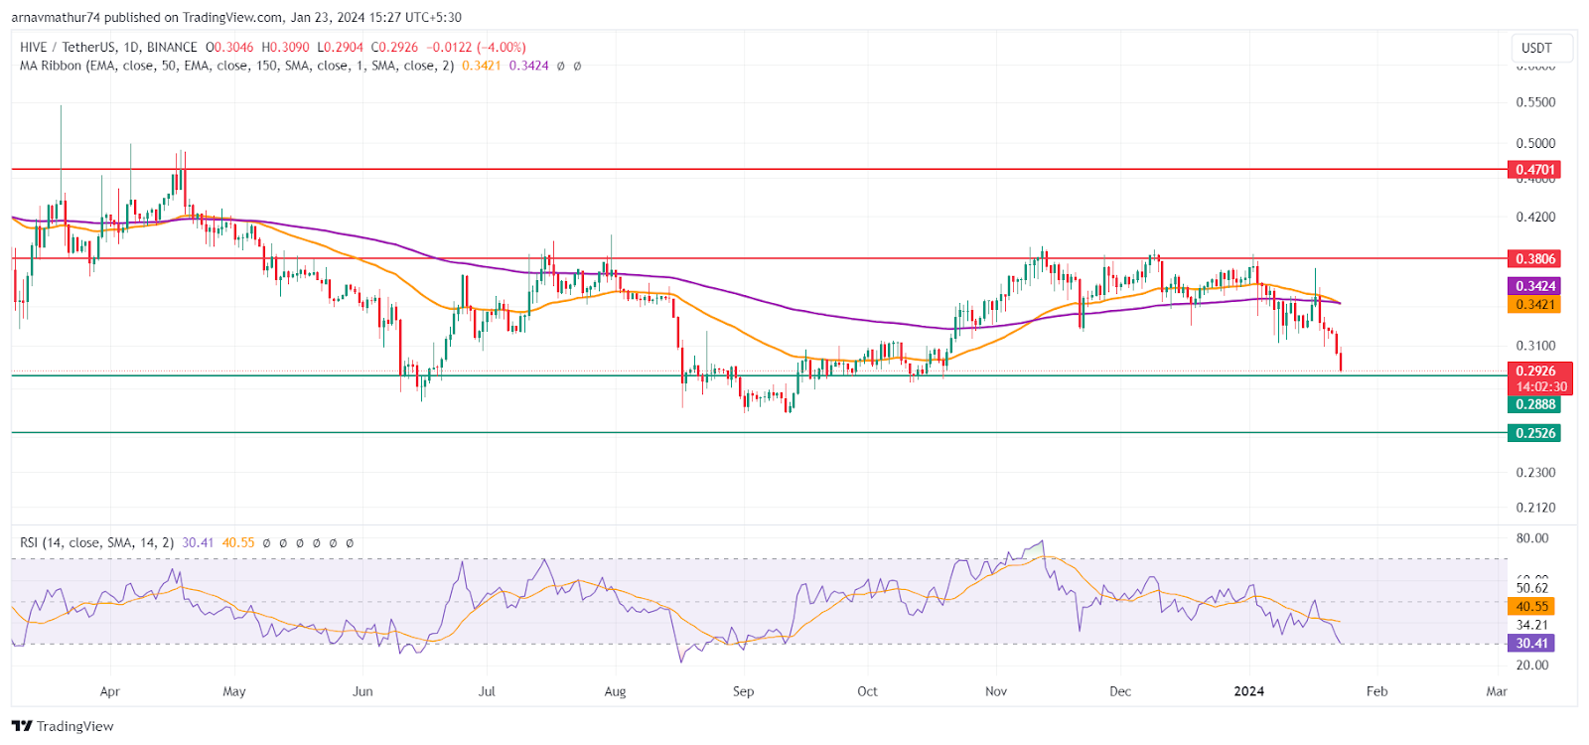
Task: Click the May label on time axis
Action: [234, 691]
